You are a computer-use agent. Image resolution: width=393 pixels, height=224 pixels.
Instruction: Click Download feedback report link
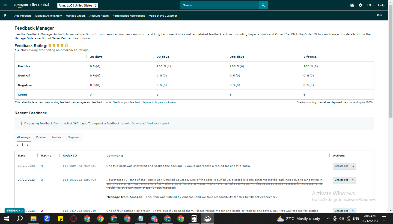click(x=150, y=123)
